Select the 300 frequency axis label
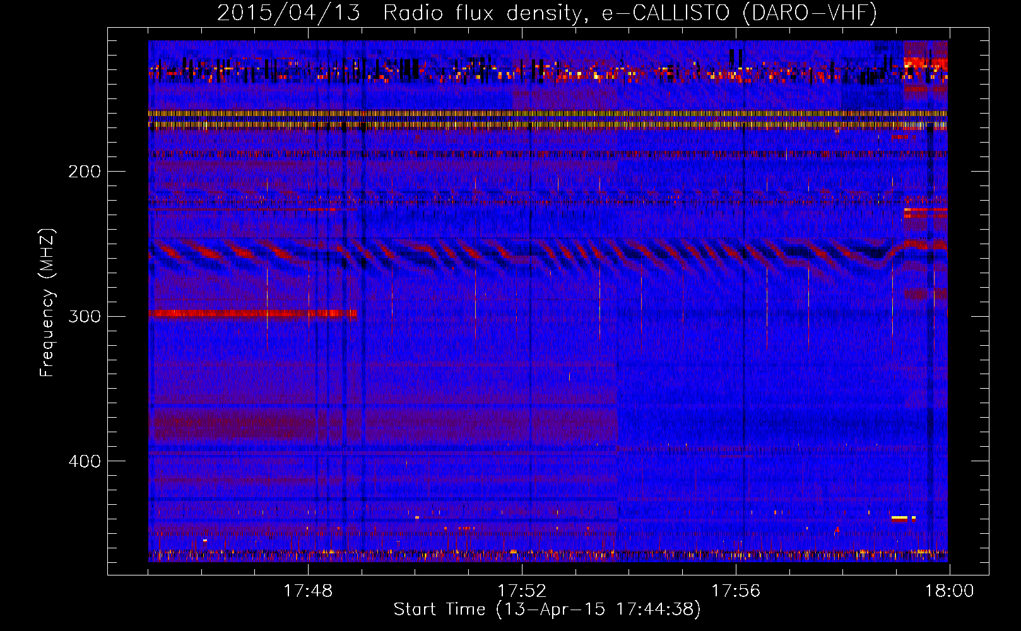The image size is (1021, 631). [x=84, y=316]
